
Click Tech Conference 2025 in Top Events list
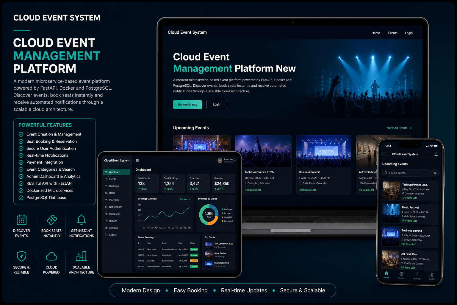(x=219, y=245)
